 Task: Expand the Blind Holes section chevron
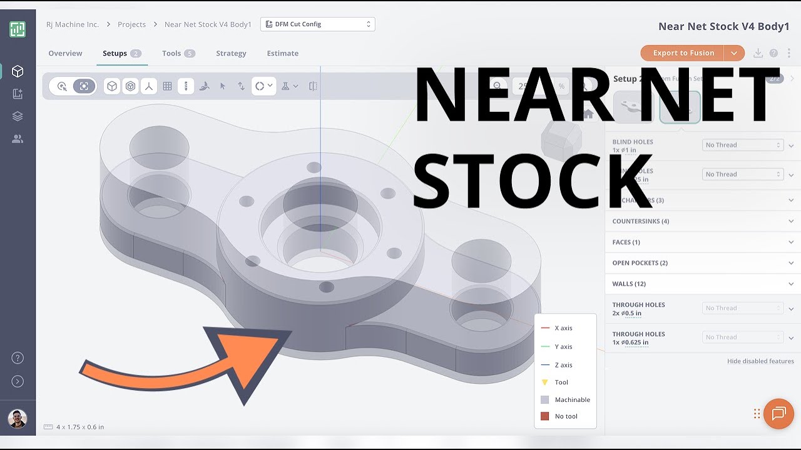pyautogui.click(x=791, y=146)
